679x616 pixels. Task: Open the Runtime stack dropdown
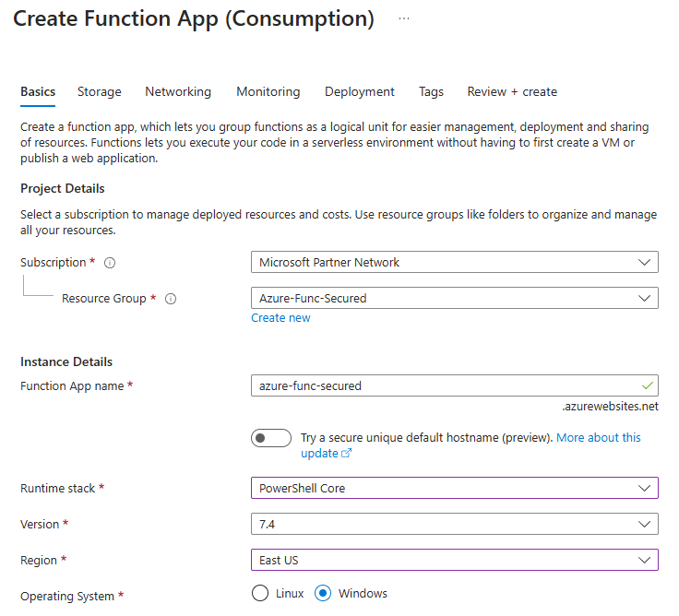coord(454,488)
